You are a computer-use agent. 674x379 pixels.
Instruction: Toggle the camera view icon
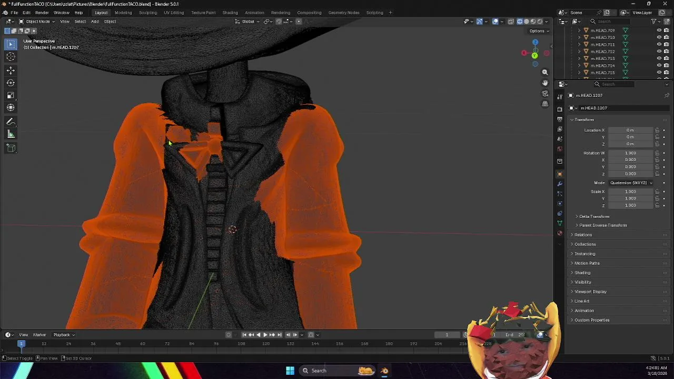[545, 94]
